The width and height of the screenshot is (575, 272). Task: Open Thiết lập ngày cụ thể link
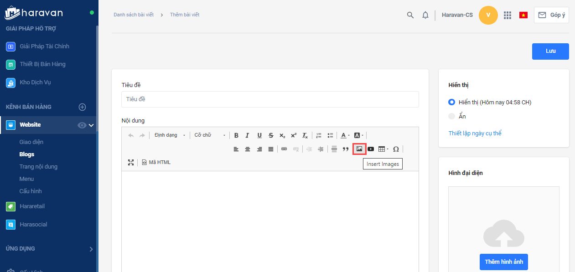(475, 133)
